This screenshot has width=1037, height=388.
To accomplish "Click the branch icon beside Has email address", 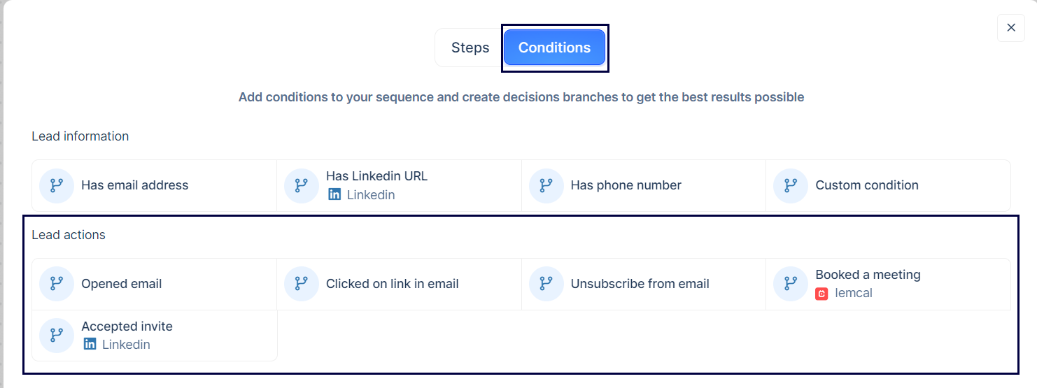I will 57,185.
